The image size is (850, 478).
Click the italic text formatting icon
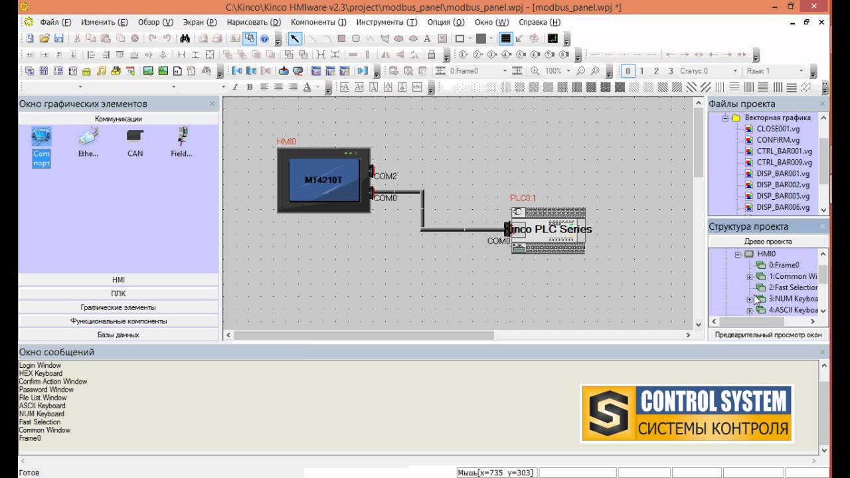pyautogui.click(x=234, y=87)
